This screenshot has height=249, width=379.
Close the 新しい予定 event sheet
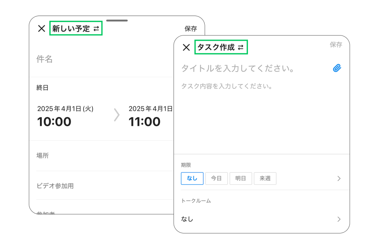pyautogui.click(x=41, y=28)
